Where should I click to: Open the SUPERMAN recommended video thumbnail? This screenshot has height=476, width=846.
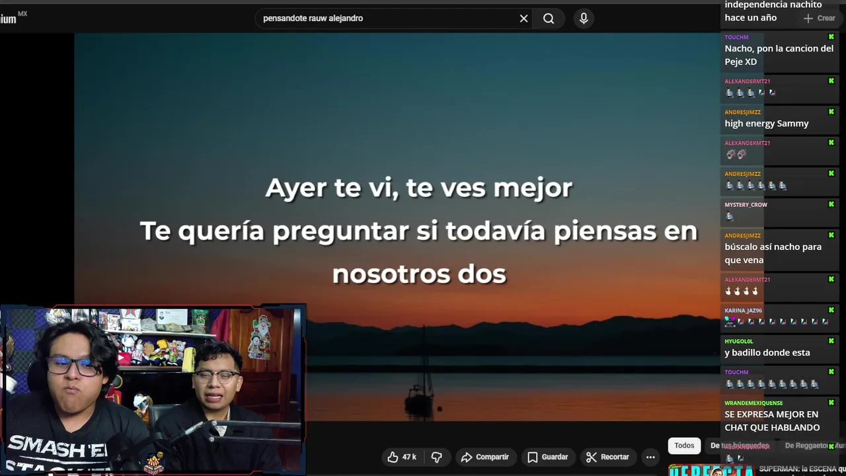tap(711, 470)
